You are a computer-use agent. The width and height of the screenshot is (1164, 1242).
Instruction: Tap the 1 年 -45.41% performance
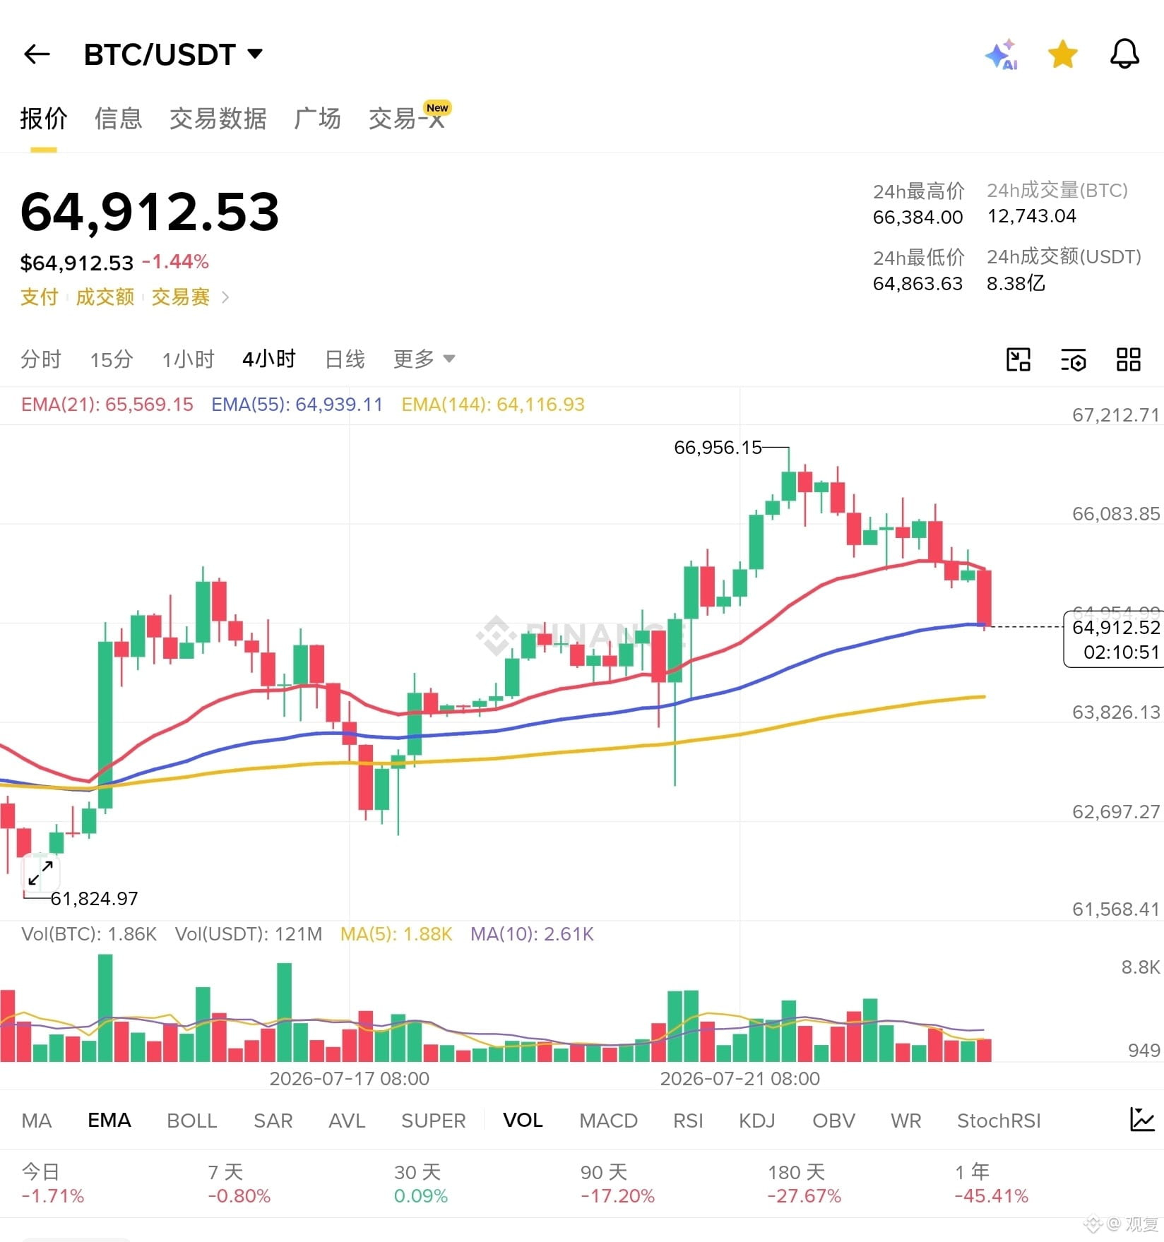(x=991, y=1183)
